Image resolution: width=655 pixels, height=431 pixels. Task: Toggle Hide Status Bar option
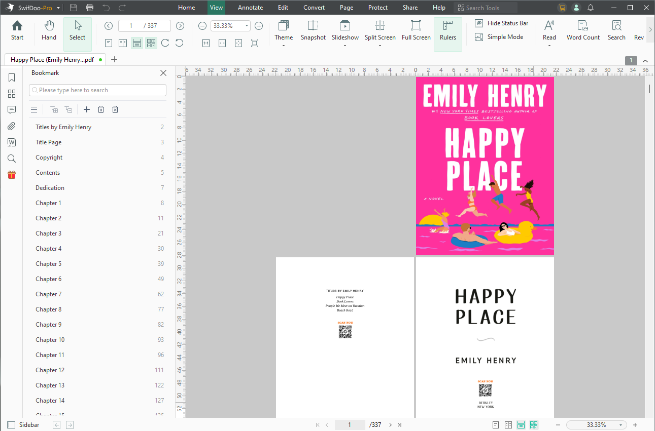coord(501,23)
